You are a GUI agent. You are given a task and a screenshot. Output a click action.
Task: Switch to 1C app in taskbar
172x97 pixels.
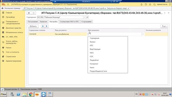pyautogui.click(x=37, y=94)
